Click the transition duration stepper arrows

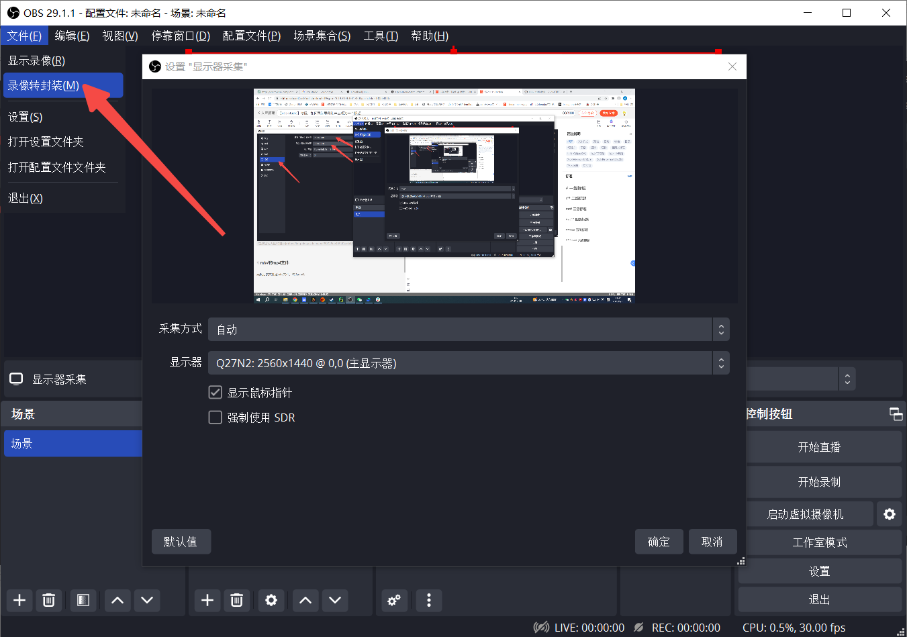(847, 379)
